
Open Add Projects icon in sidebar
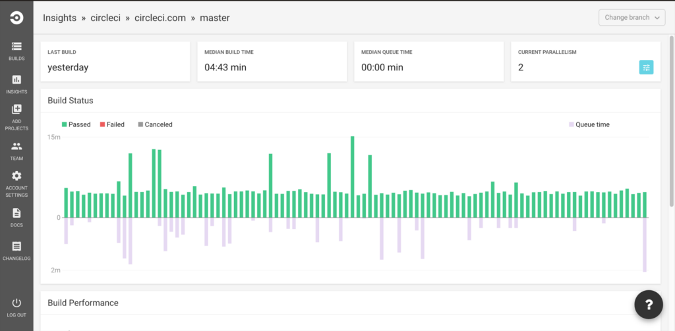coord(16,109)
